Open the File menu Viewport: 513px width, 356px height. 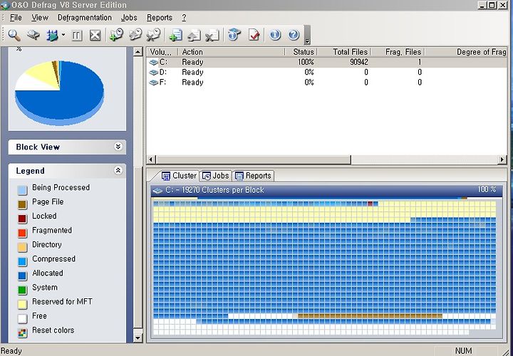point(16,18)
